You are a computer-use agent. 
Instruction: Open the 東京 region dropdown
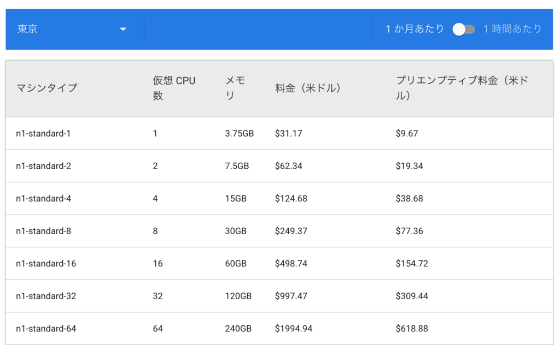pos(72,29)
